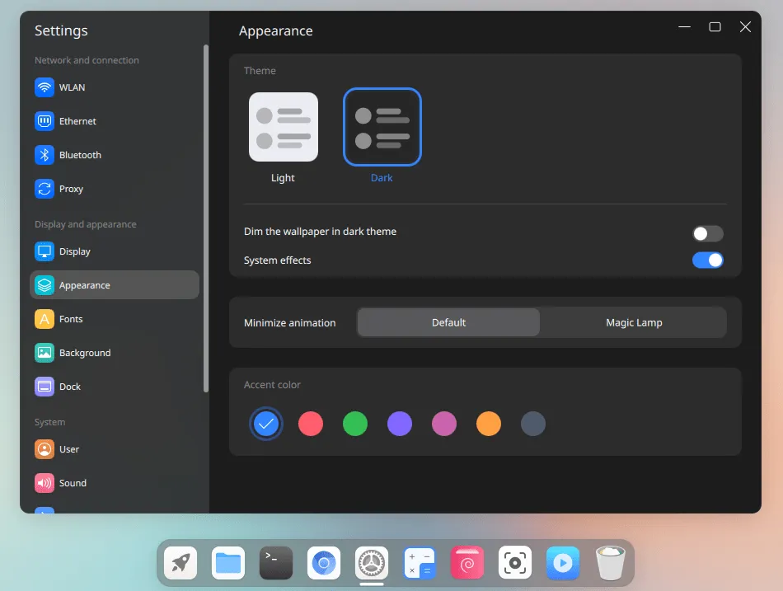
Task: Open WLAN settings in sidebar
Action: click(x=72, y=87)
